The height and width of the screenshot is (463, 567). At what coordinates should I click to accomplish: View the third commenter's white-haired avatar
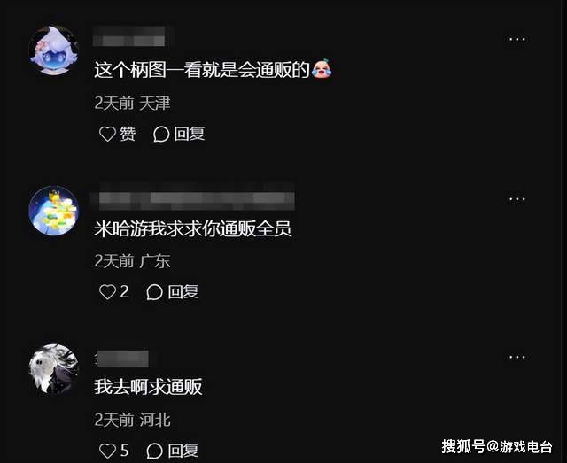coord(54,368)
